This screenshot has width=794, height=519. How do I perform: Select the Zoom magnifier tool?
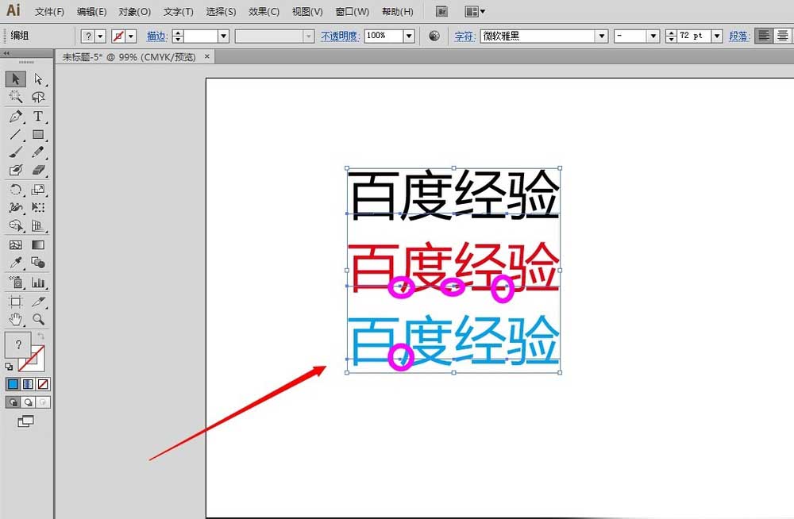pyautogui.click(x=38, y=320)
